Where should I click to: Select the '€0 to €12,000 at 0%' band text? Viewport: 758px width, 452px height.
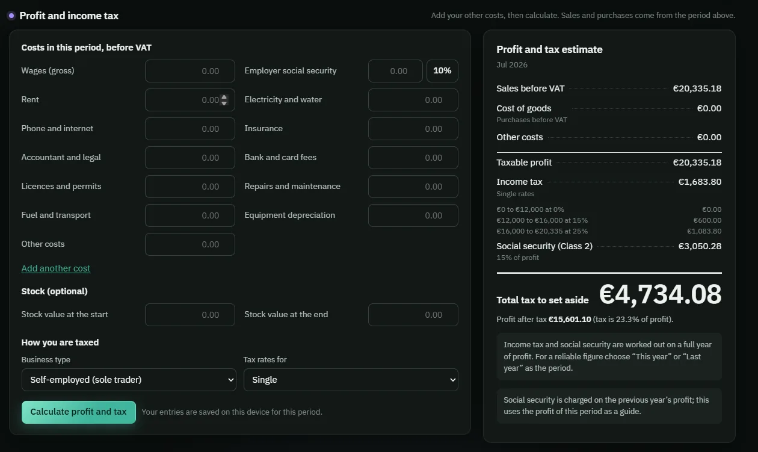coord(531,209)
